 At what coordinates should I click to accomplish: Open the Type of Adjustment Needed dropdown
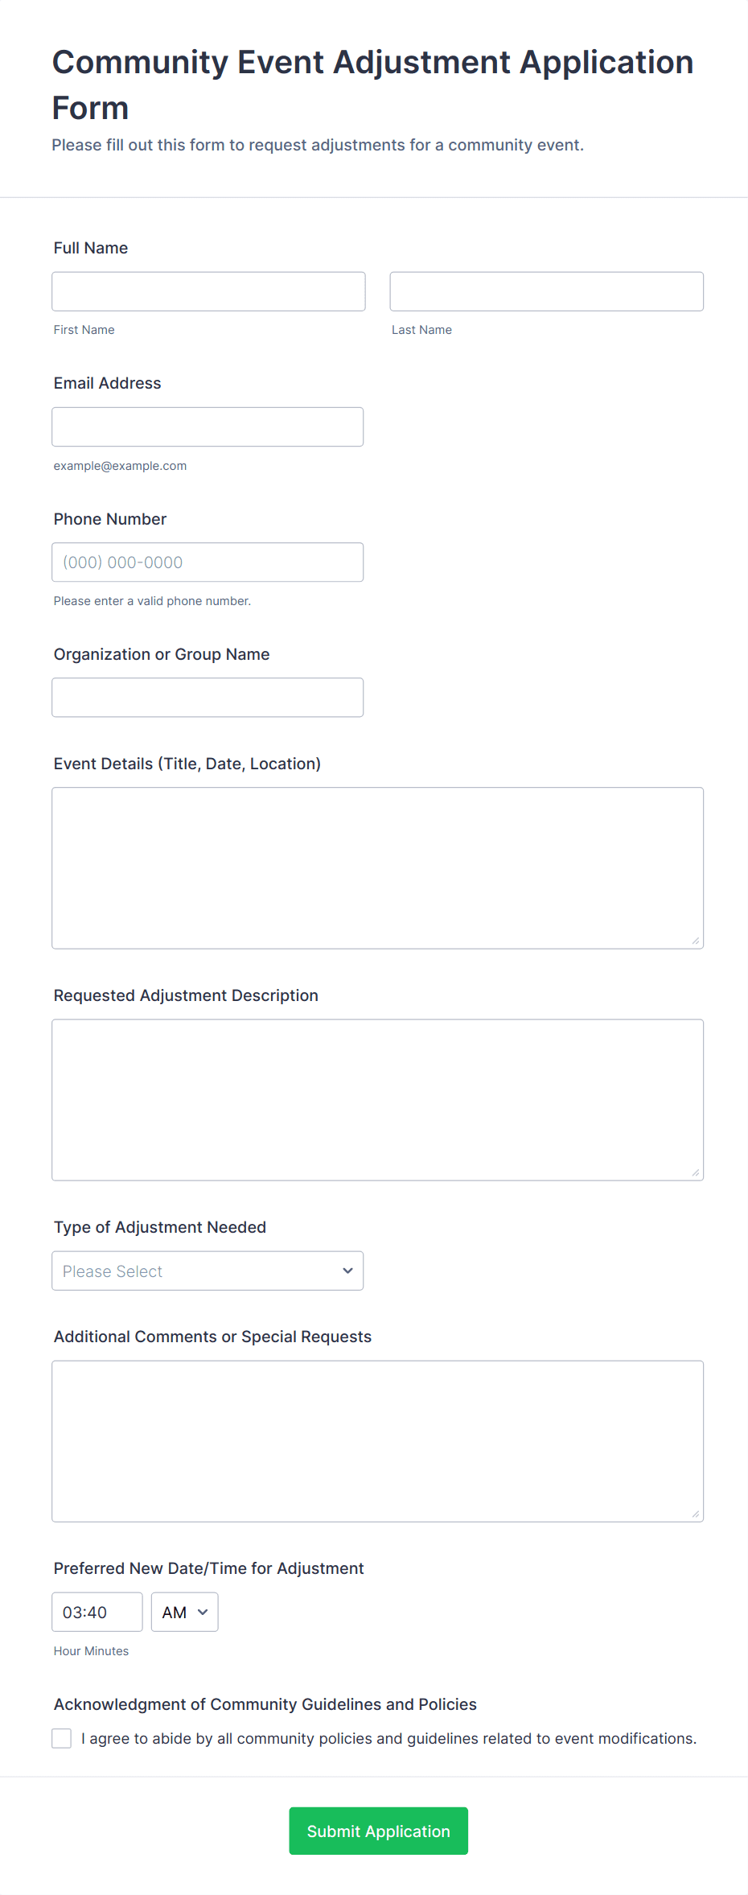coord(208,1271)
